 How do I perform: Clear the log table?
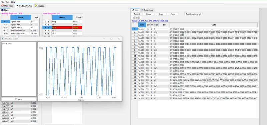(x=173, y=14)
